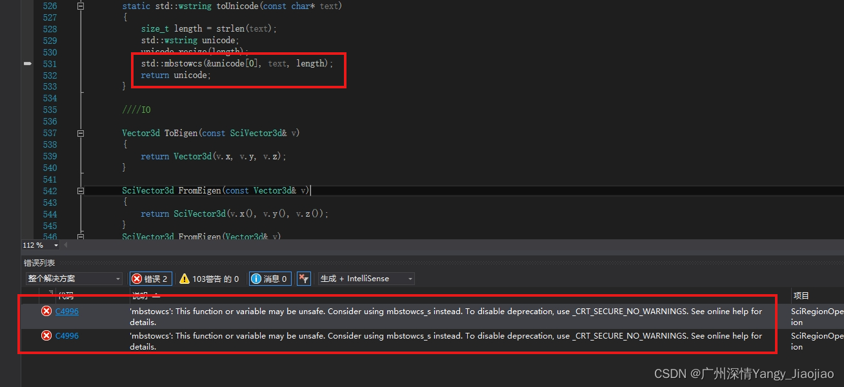844x387 pixels.
Task: Click the 'return unicode;' statement
Action: [x=176, y=75]
